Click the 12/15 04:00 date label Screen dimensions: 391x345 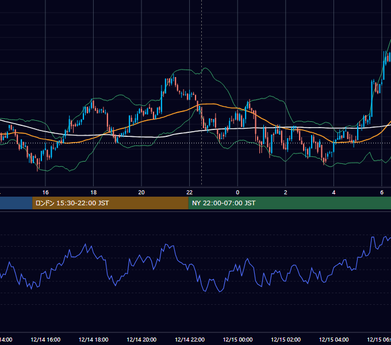coord(333,339)
